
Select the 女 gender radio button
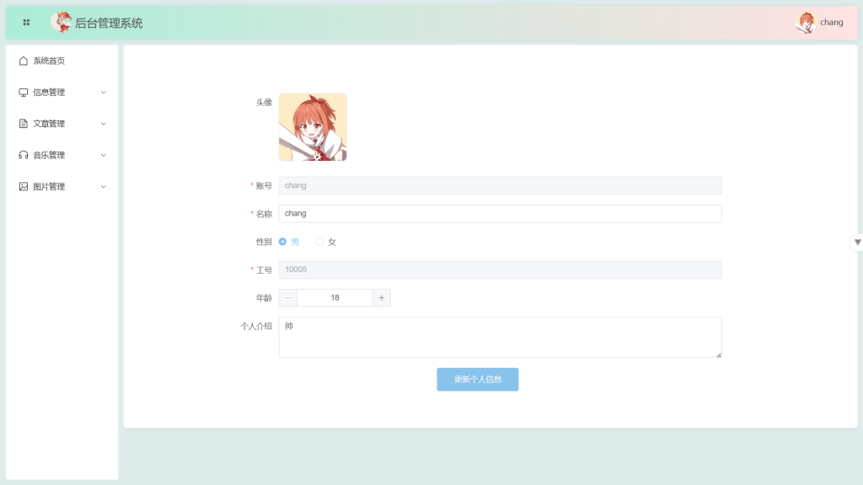pos(319,242)
